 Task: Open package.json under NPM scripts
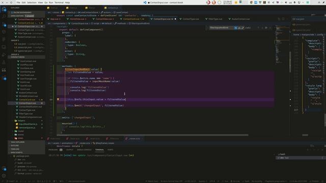pyautogui.click(x=26, y=156)
